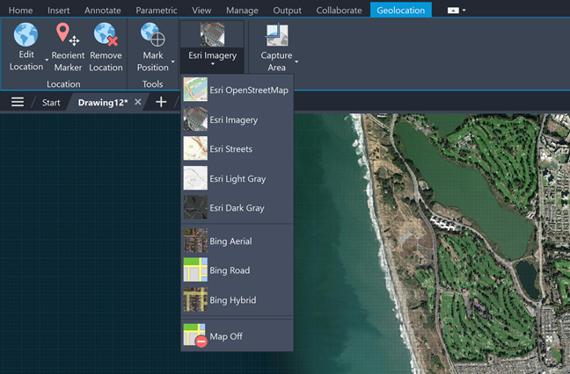Switch to the Start file tab
This screenshot has width=570, height=374.
(51, 103)
